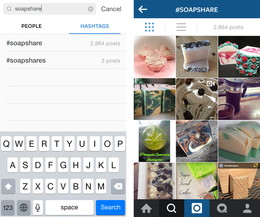
Task: Toggle the shift key on keyboard
Action: (8, 186)
